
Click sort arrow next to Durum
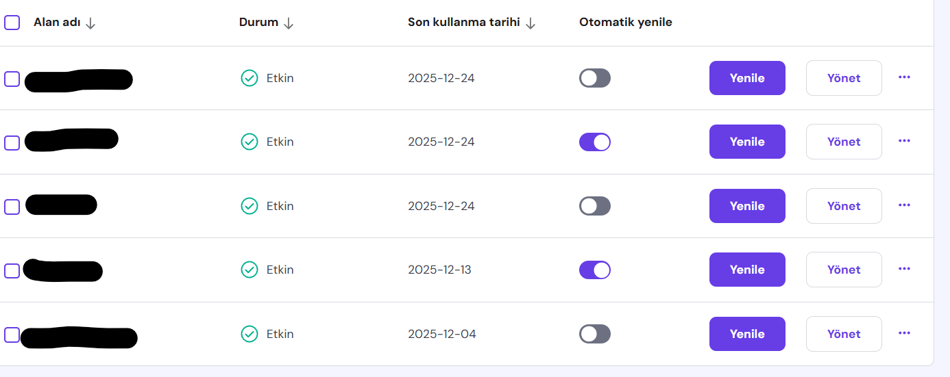click(x=289, y=23)
